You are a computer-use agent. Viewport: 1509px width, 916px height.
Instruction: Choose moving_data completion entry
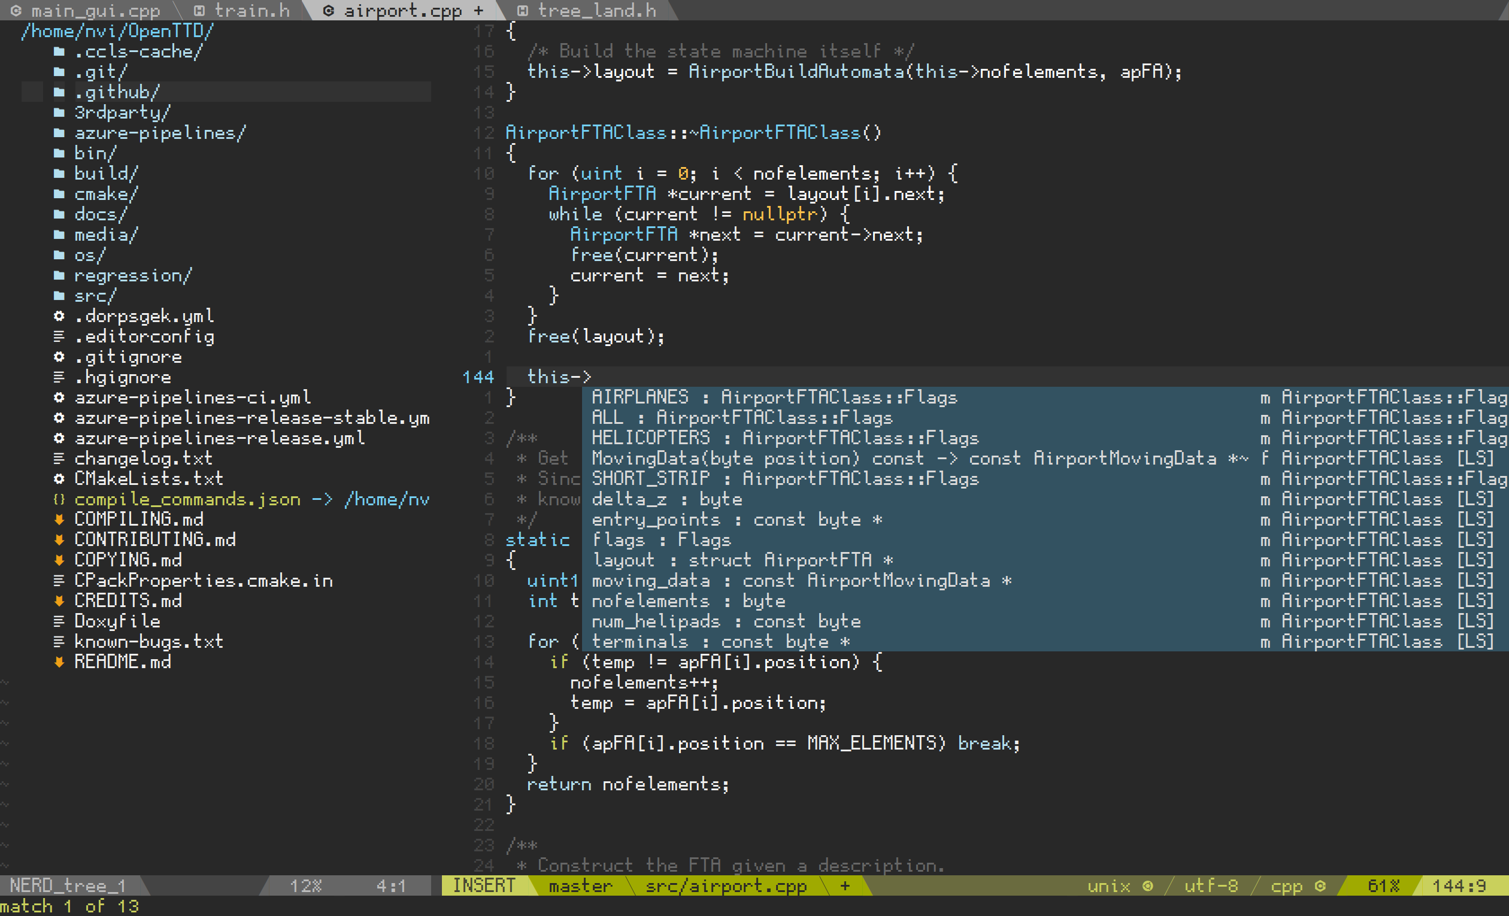pos(1045,581)
